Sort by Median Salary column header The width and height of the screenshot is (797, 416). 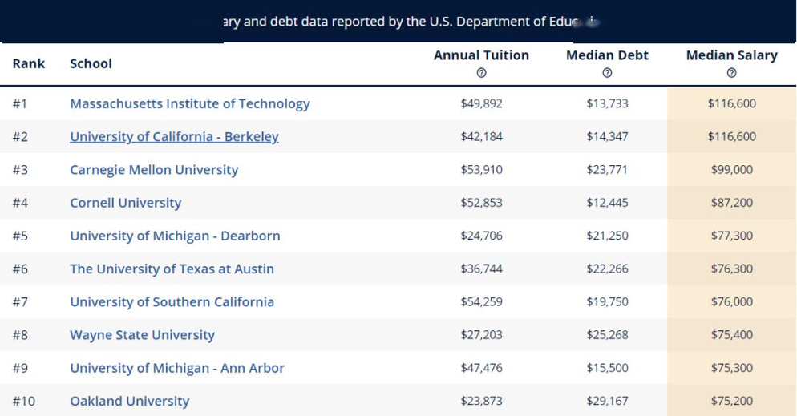click(x=731, y=55)
